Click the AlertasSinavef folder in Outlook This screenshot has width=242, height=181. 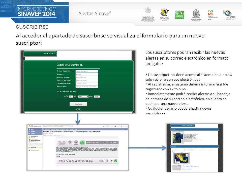point(35,148)
